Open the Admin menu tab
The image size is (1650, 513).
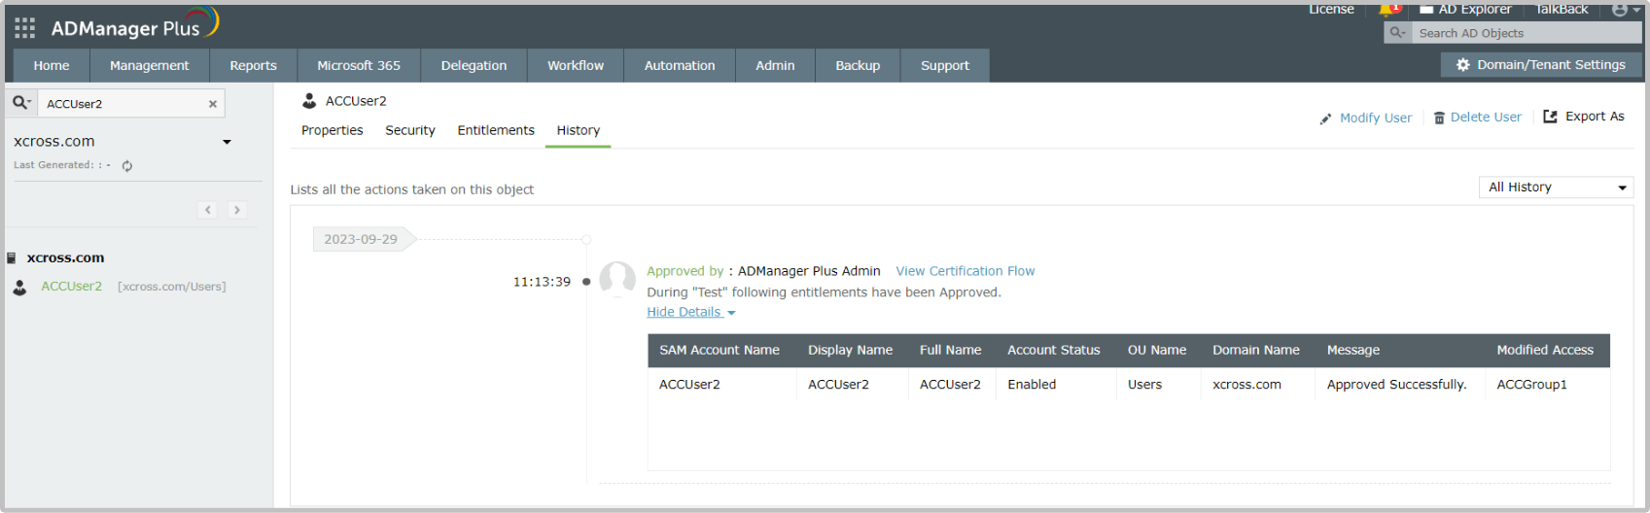(775, 66)
